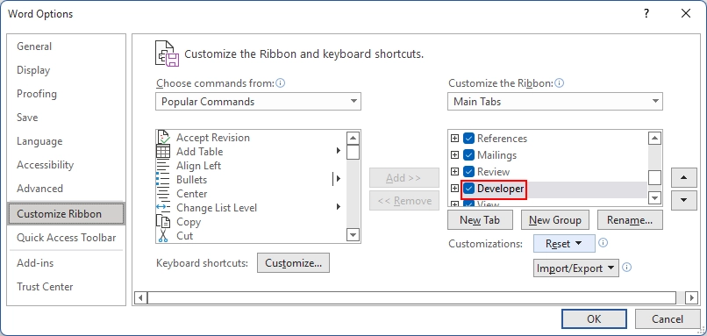Open the Choose commands from dropdown
Image resolution: width=707 pixels, height=336 pixels.
(259, 102)
